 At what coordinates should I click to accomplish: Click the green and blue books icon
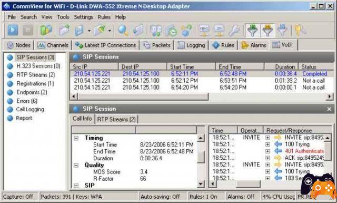click(46, 30)
